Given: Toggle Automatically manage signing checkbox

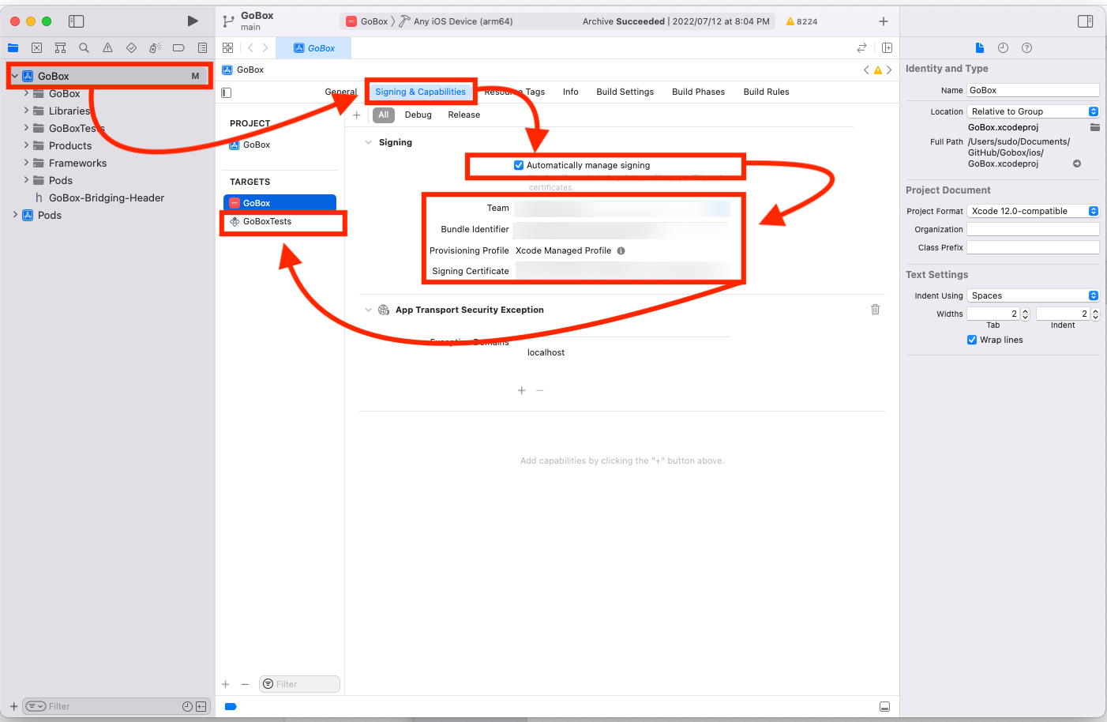Looking at the screenshot, I should [x=519, y=166].
